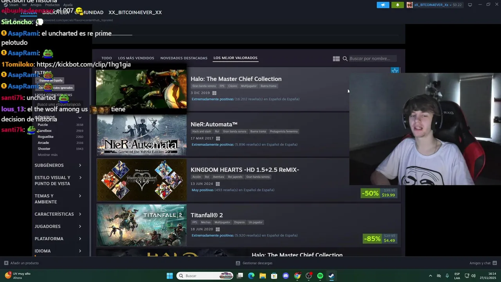Click the Windows platform icon for Kingdom Hearts
Viewport: 501px width, 282px height.
click(x=218, y=184)
